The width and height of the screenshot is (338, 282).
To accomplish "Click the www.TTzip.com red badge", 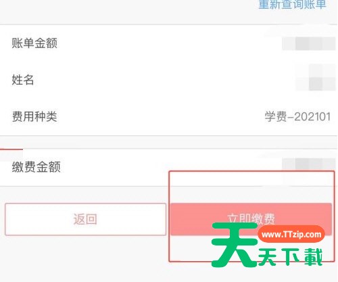I will point(291,234).
